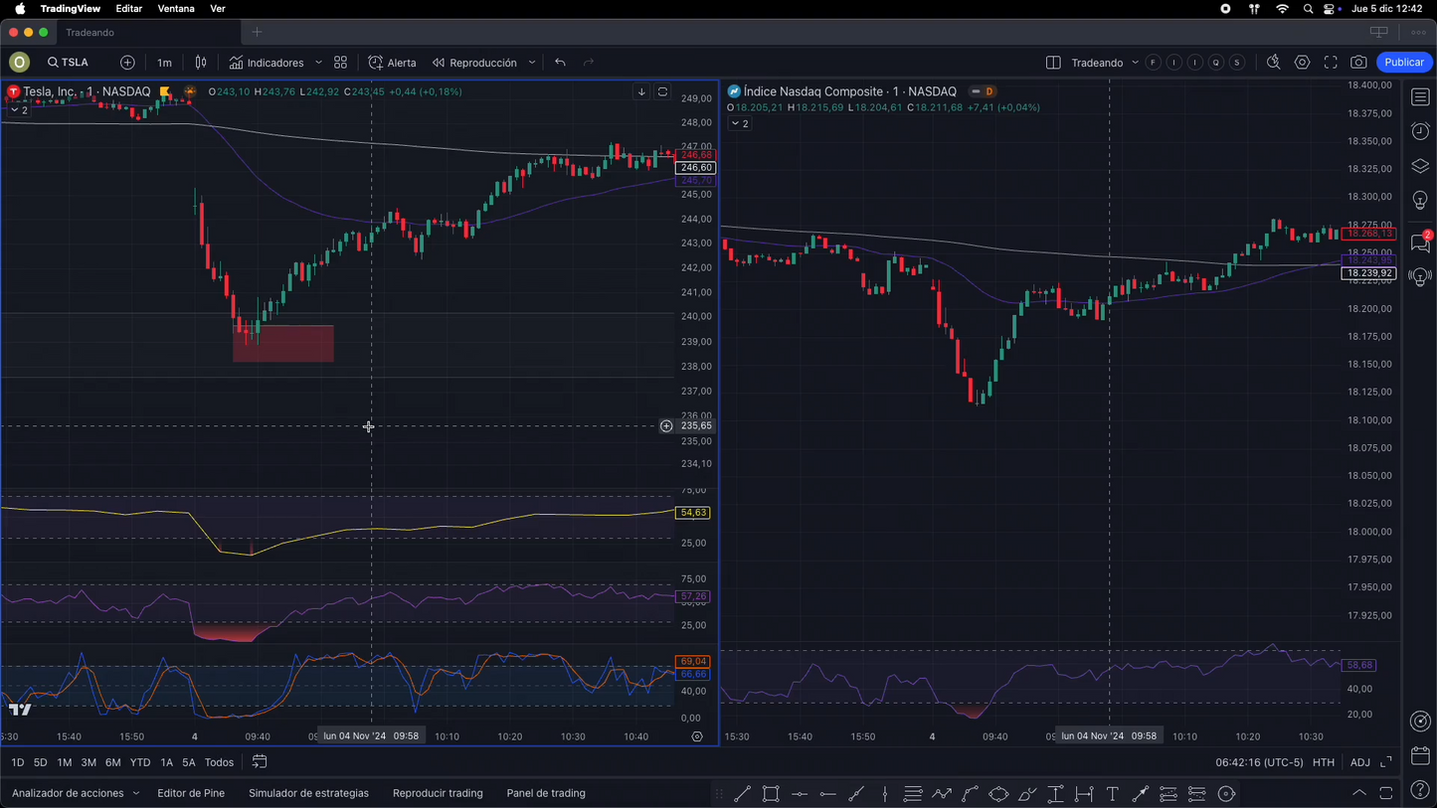
Task: Open the chat messages icon with red badge
Action: click(1419, 242)
